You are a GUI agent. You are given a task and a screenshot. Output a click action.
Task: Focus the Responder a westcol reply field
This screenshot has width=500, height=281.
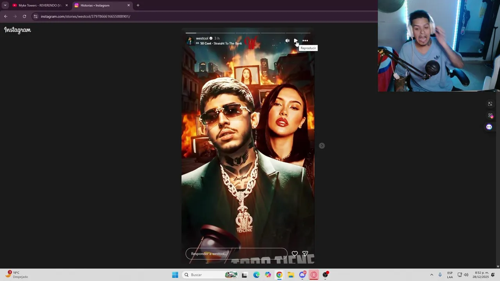pos(236,254)
